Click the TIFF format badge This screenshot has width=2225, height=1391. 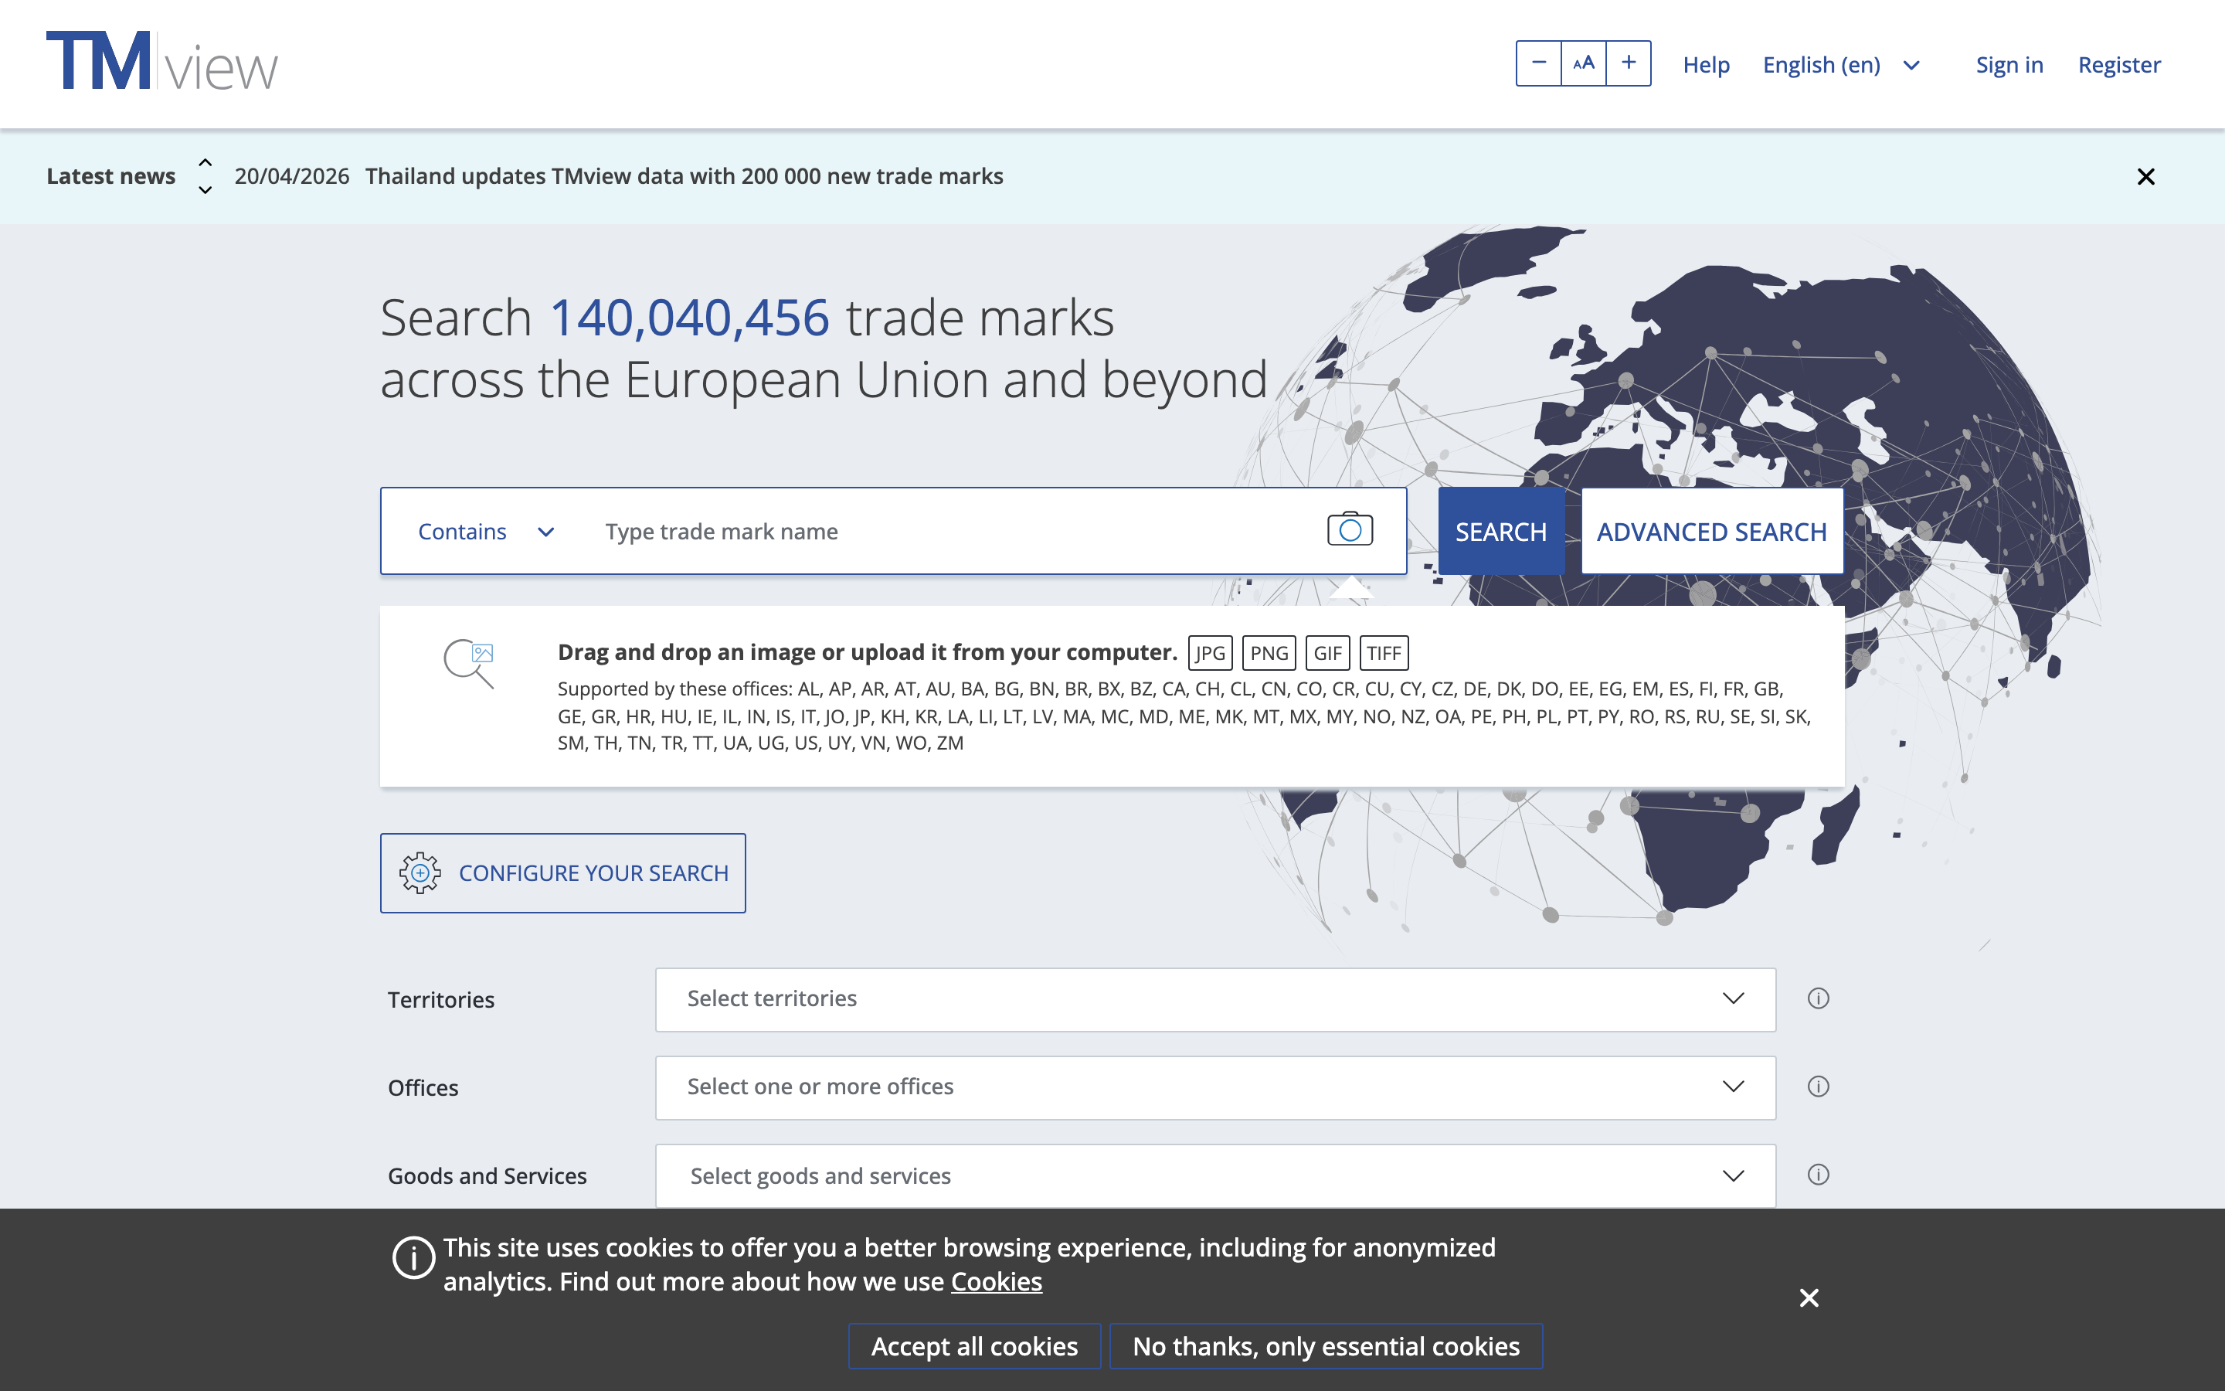pos(1383,653)
